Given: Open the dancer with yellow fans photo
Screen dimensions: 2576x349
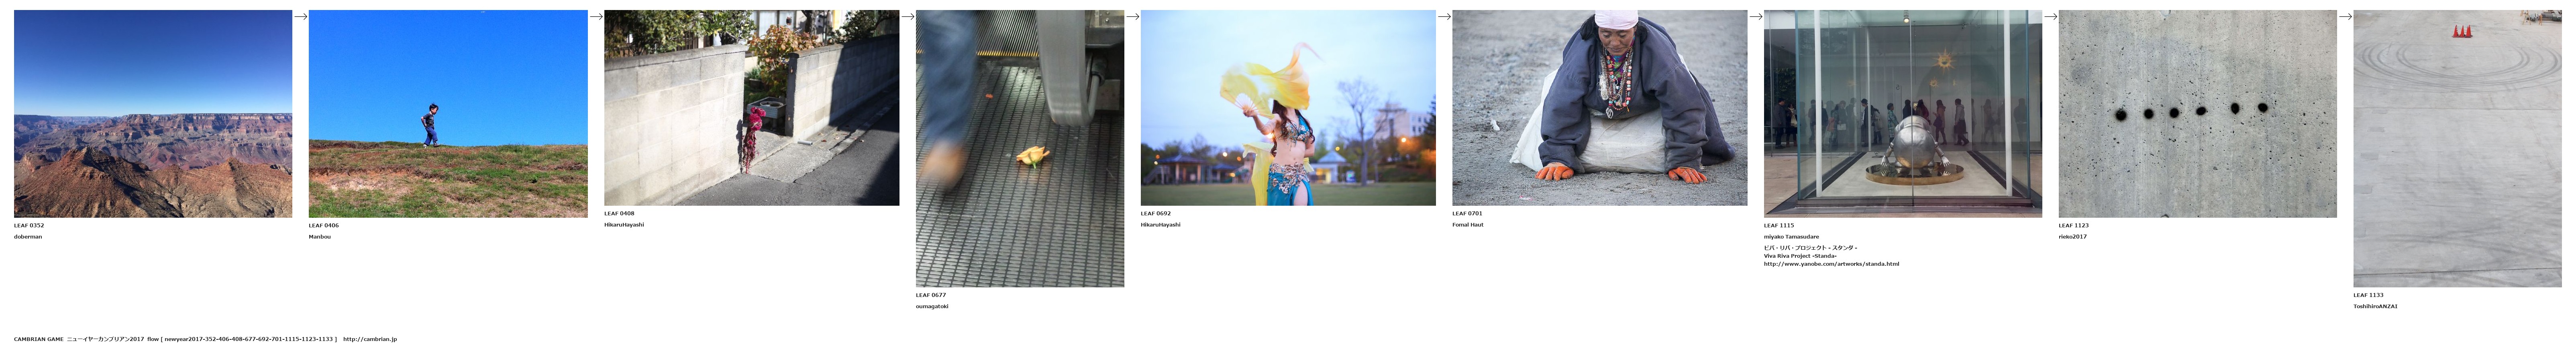Looking at the screenshot, I should [x=1288, y=108].
